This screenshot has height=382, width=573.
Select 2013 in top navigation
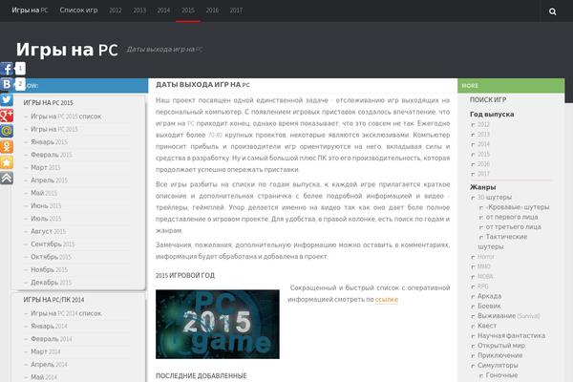pos(139,11)
